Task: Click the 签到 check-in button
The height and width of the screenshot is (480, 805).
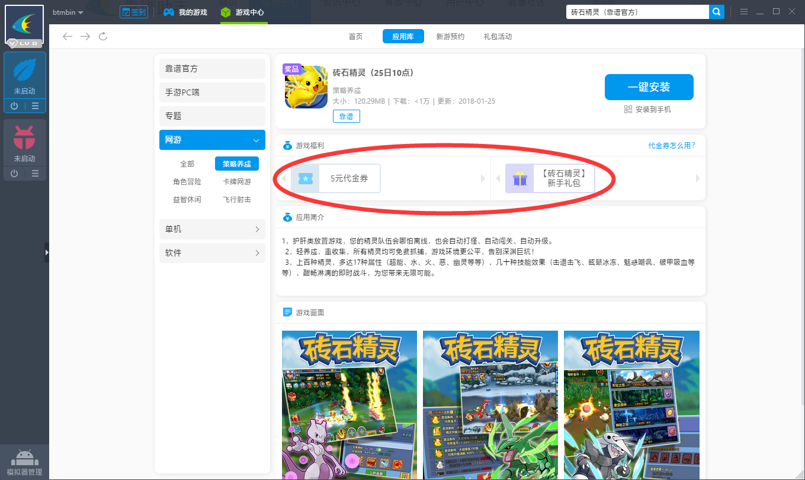Action: click(134, 12)
